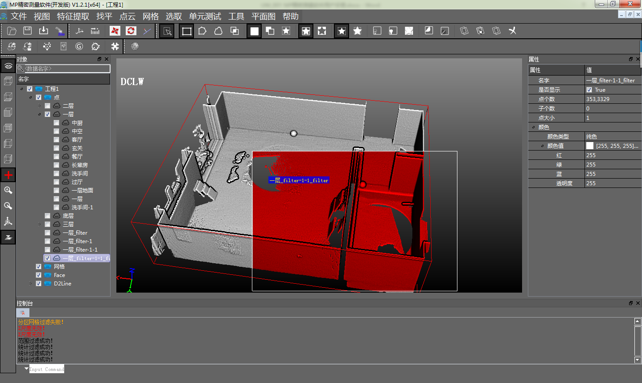Image resolution: width=642 pixels, height=383 pixels.
Task: Select the rectangle selection tool
Action: click(187, 31)
